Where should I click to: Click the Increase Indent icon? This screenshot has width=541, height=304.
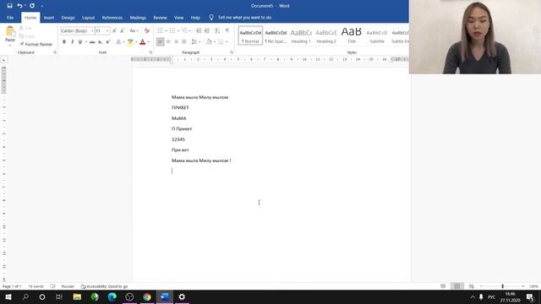click(207, 31)
